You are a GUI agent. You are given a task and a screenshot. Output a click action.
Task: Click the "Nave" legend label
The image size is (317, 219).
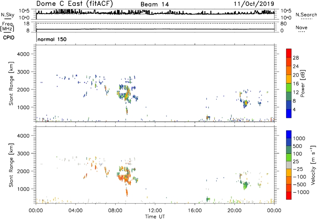coord(302,27)
